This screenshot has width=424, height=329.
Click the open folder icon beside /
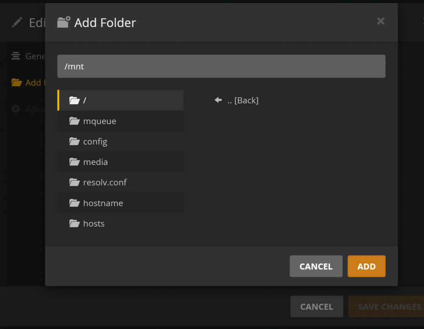[x=74, y=100]
